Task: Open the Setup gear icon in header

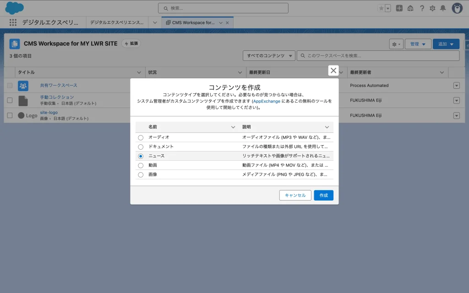Action: click(x=432, y=8)
